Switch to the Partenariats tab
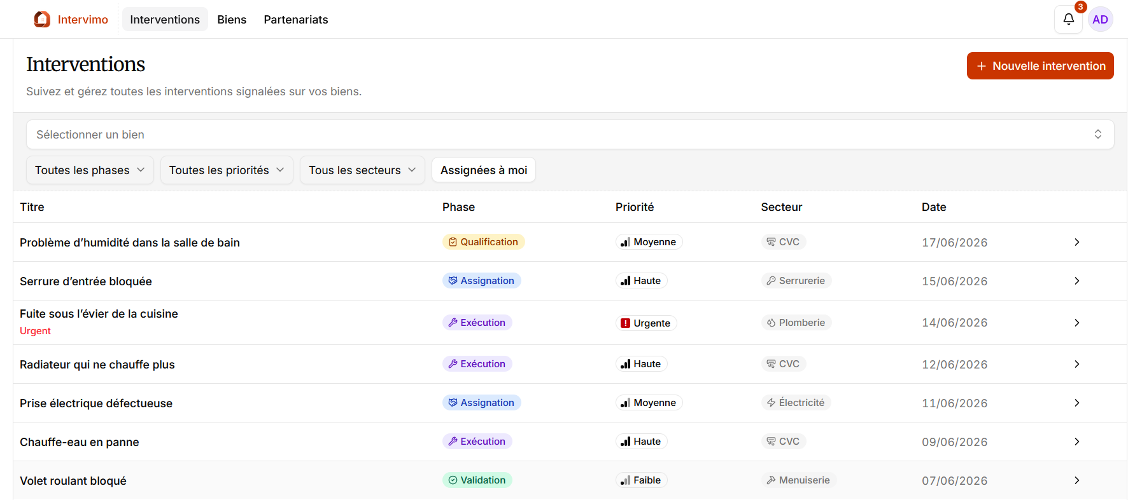Viewport: 1128px width, 500px height. 296,20
